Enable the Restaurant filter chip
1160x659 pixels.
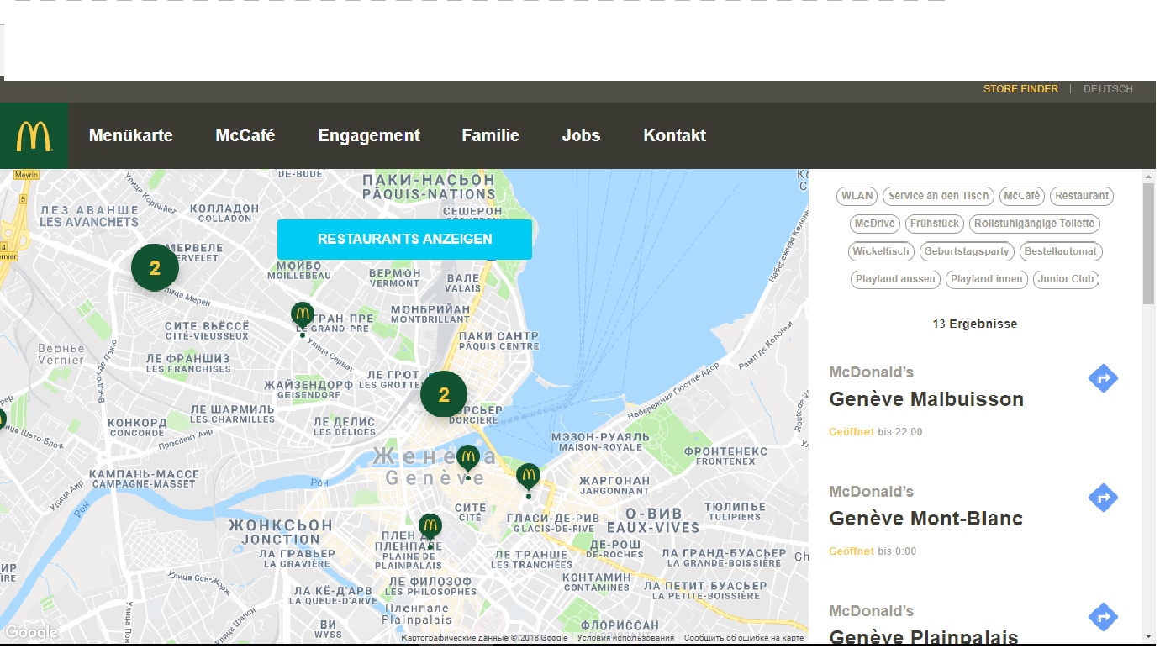point(1082,196)
